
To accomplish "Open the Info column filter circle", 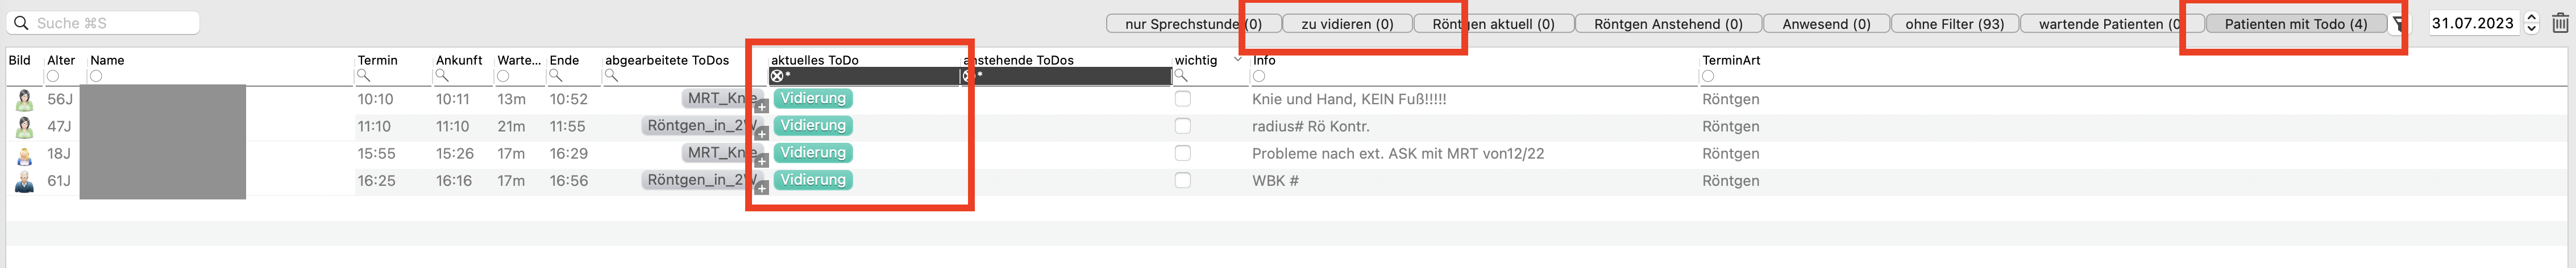I will [x=1259, y=76].
